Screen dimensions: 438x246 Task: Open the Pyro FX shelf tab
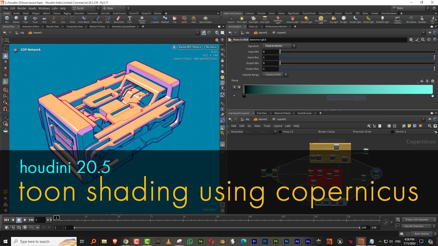click(x=348, y=13)
